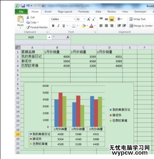Select cell C4 containing 3200
154x159 pixels.
(83, 66)
